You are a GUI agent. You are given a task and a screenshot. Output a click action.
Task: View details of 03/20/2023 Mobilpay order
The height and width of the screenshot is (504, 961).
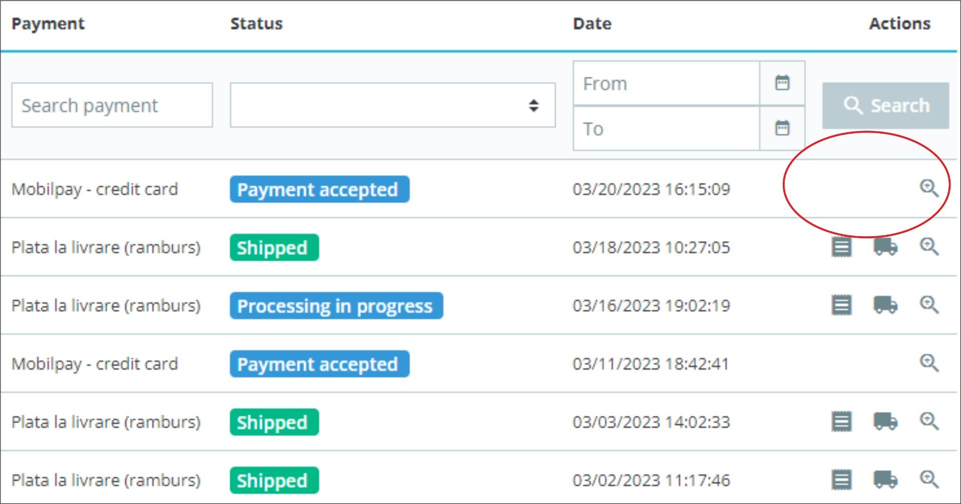pos(928,188)
